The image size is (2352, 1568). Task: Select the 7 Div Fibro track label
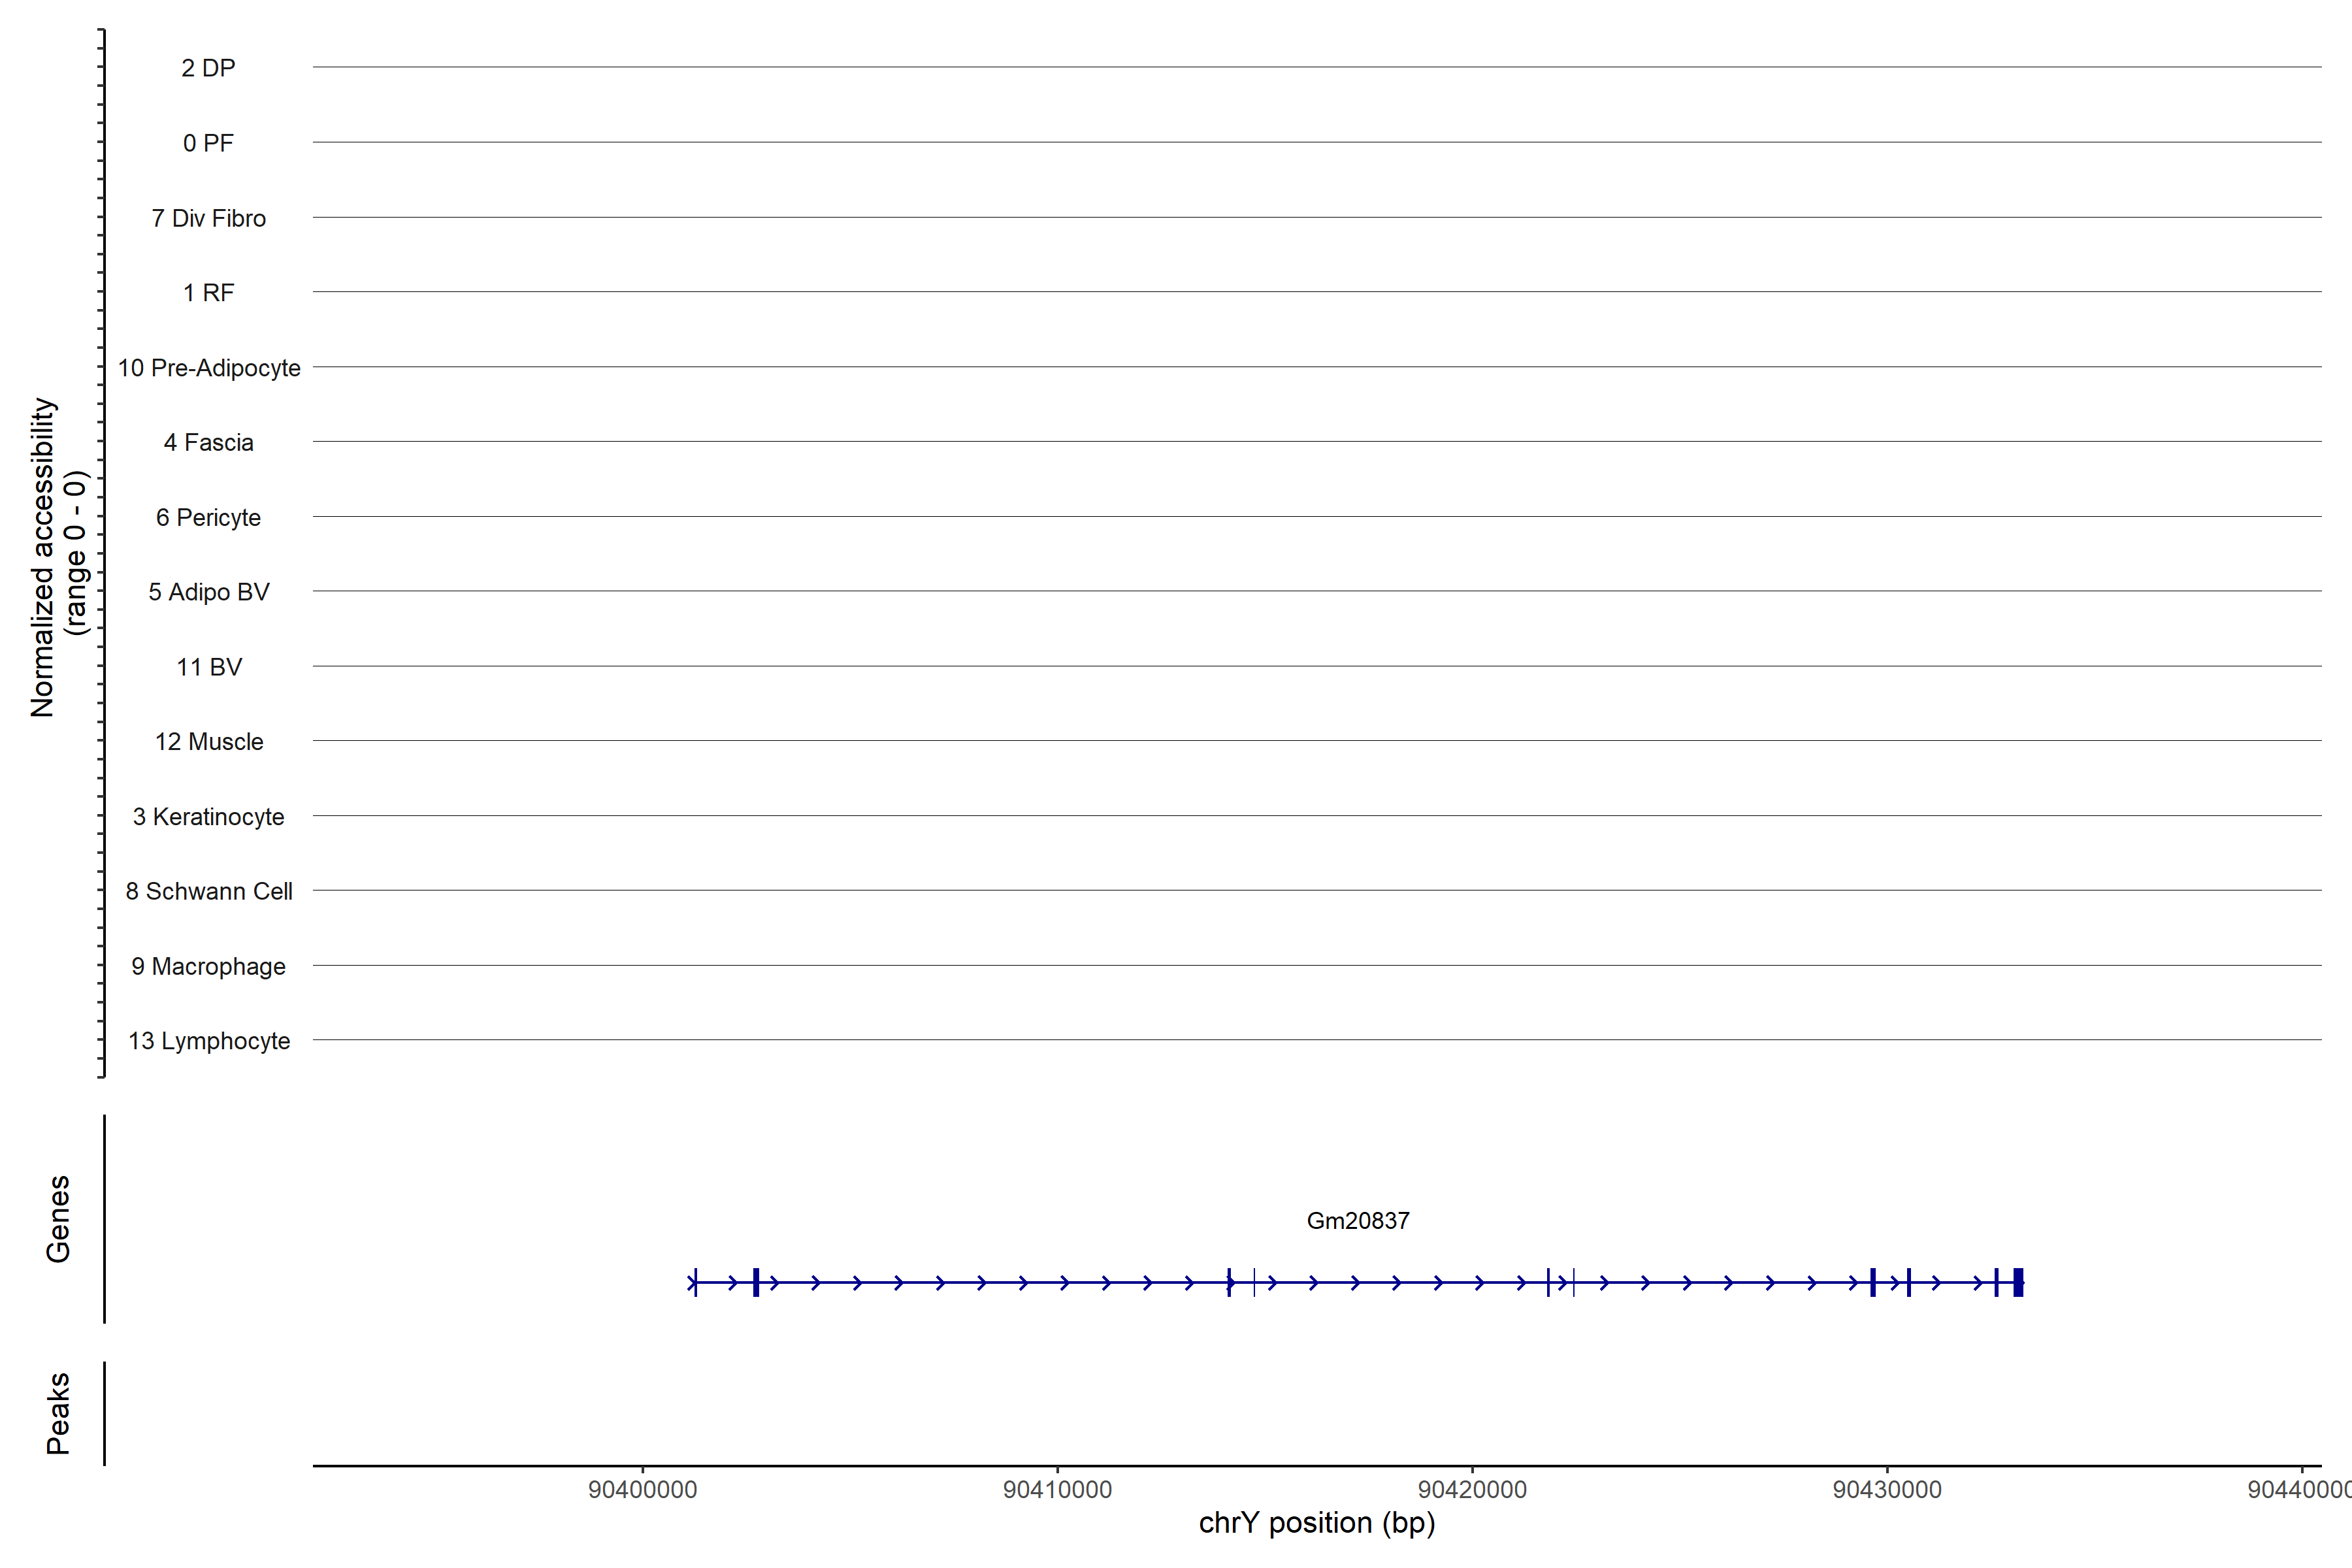[208, 218]
